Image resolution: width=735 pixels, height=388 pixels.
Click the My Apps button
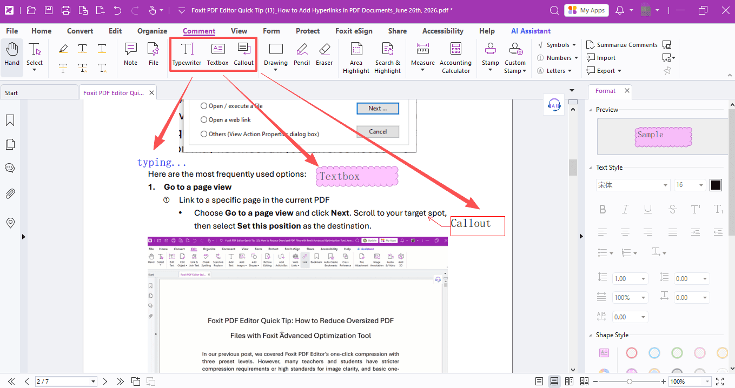(586, 10)
